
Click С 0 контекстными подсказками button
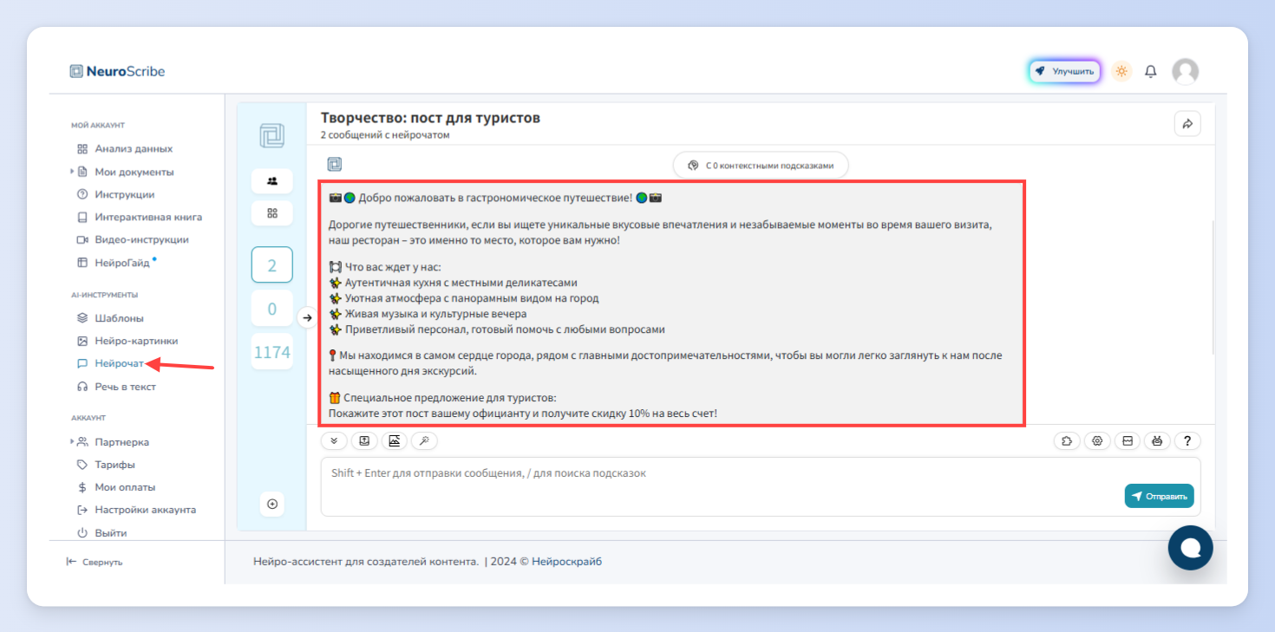click(x=761, y=165)
